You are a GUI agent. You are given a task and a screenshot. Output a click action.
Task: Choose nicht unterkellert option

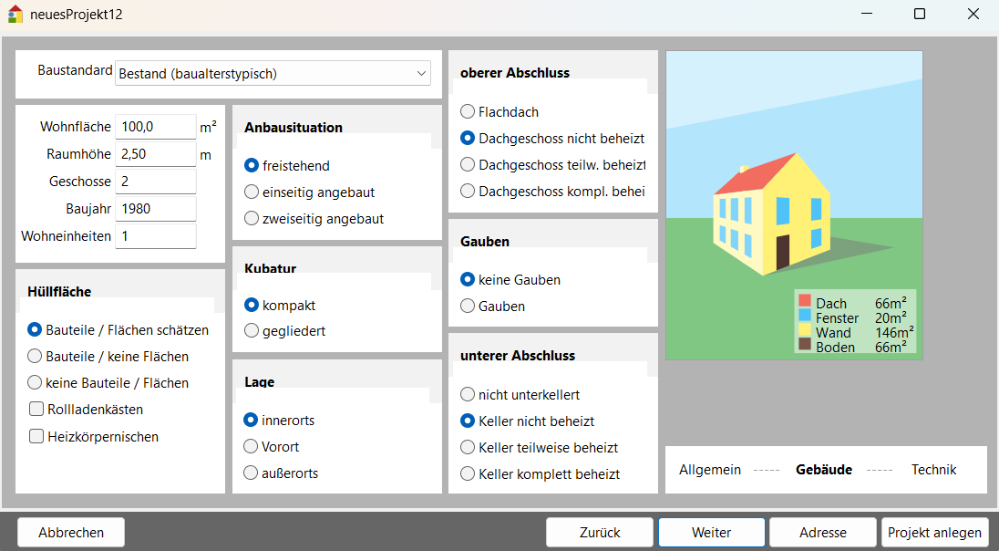(x=468, y=395)
